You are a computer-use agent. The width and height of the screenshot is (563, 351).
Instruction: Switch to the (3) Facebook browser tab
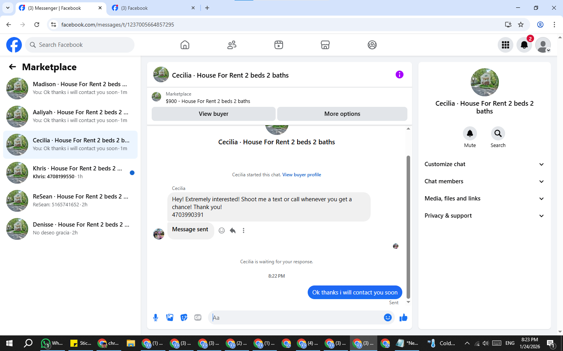click(x=153, y=8)
